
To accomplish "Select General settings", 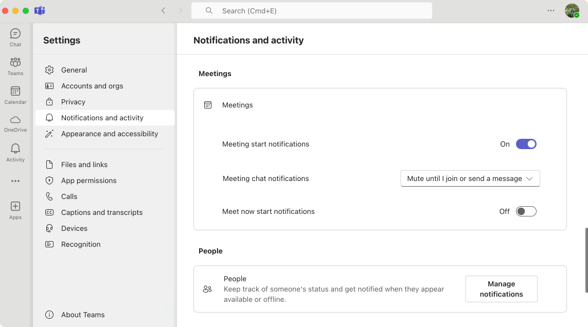I will pos(105,70).
